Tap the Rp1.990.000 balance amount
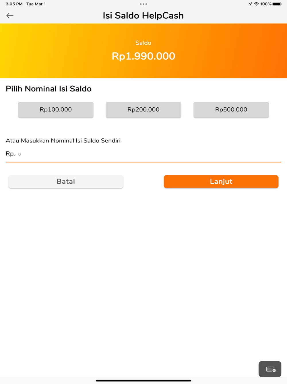This screenshot has width=287, height=384. coord(143,56)
